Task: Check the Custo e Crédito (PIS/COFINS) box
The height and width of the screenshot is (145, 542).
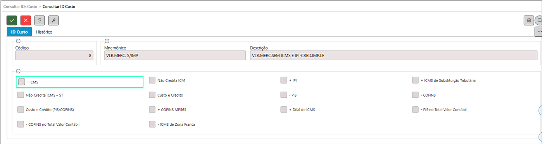Action: pyautogui.click(x=21, y=109)
